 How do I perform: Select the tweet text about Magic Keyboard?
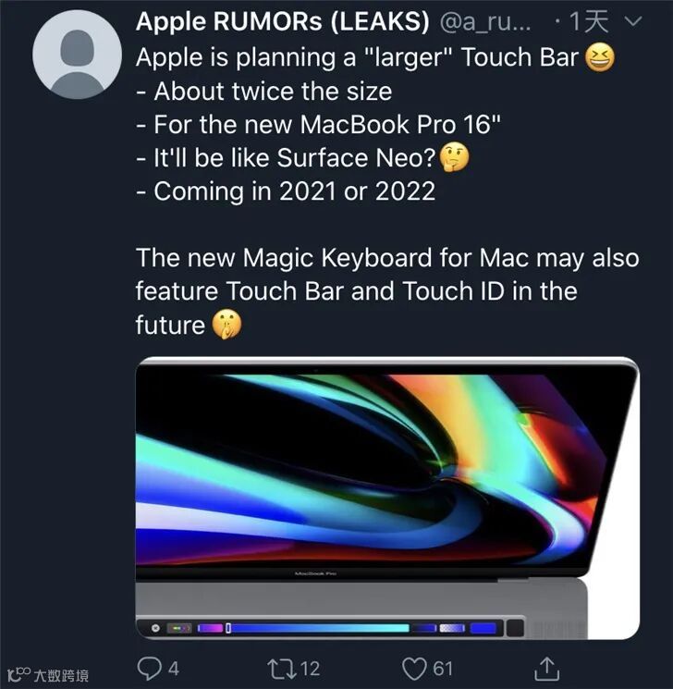point(387,291)
